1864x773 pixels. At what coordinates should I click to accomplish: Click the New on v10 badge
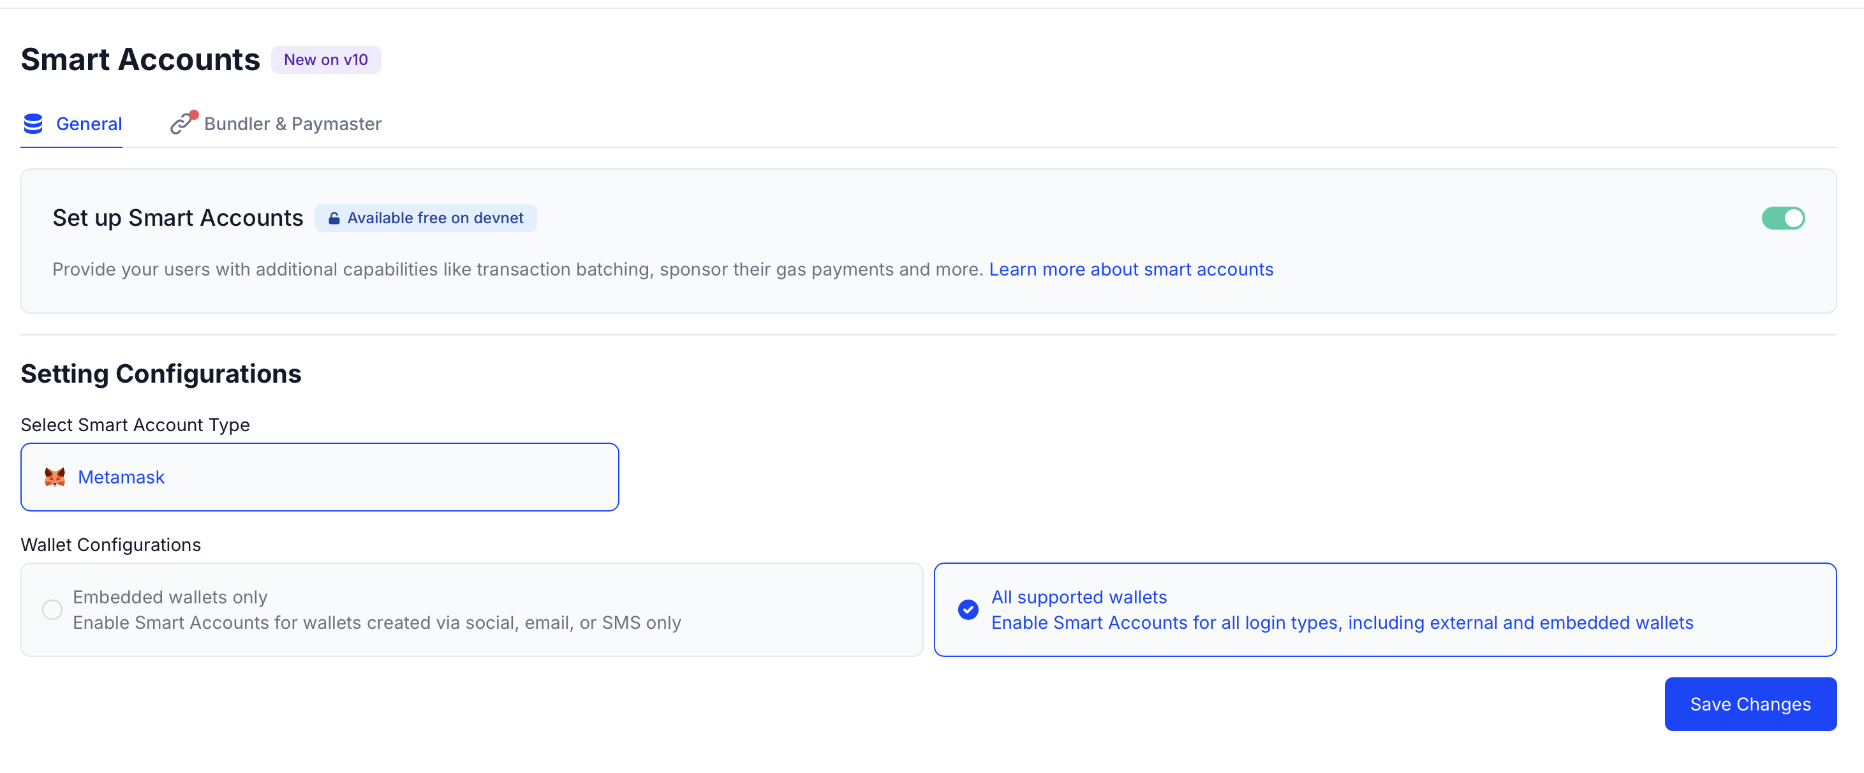click(325, 60)
